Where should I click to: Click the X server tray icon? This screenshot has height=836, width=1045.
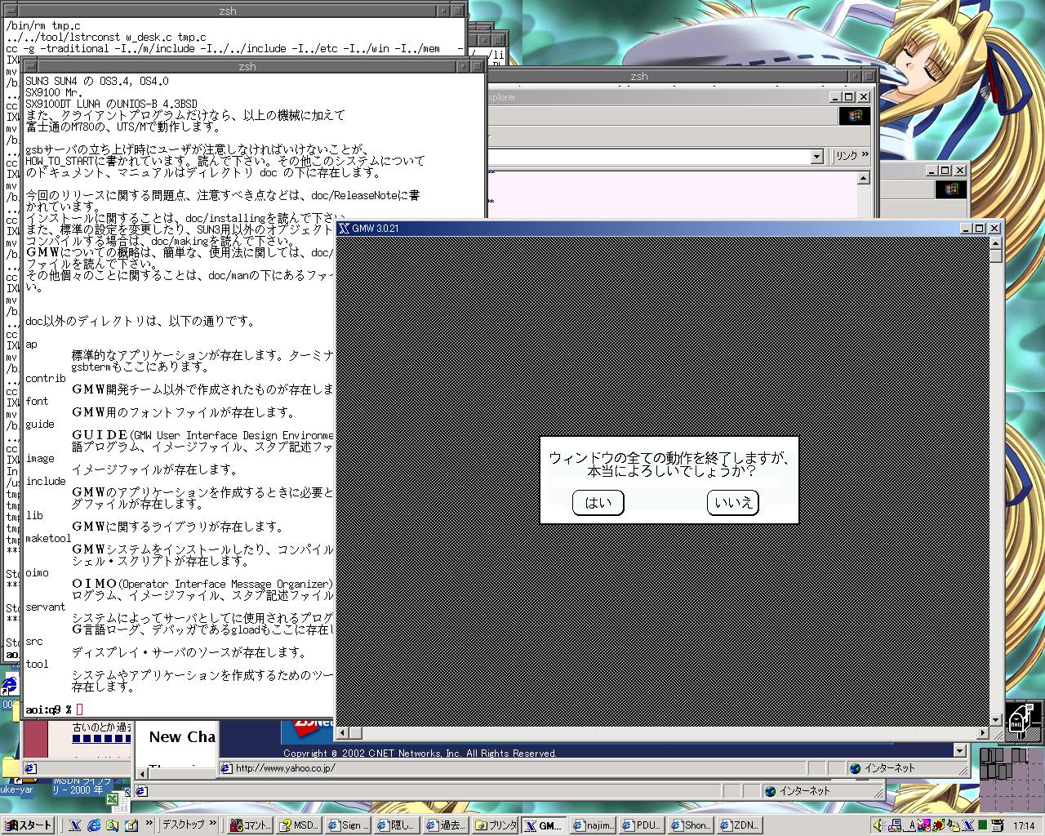[969, 825]
